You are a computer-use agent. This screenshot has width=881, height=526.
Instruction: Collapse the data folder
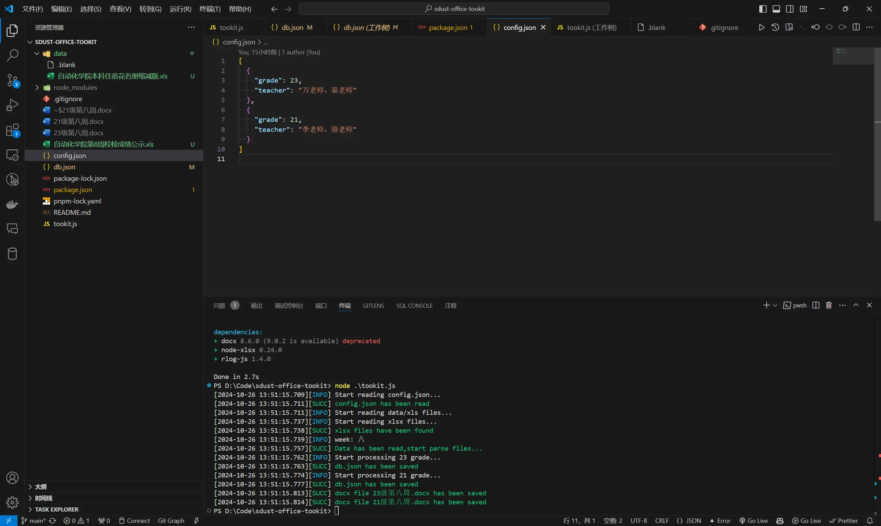tap(36, 53)
